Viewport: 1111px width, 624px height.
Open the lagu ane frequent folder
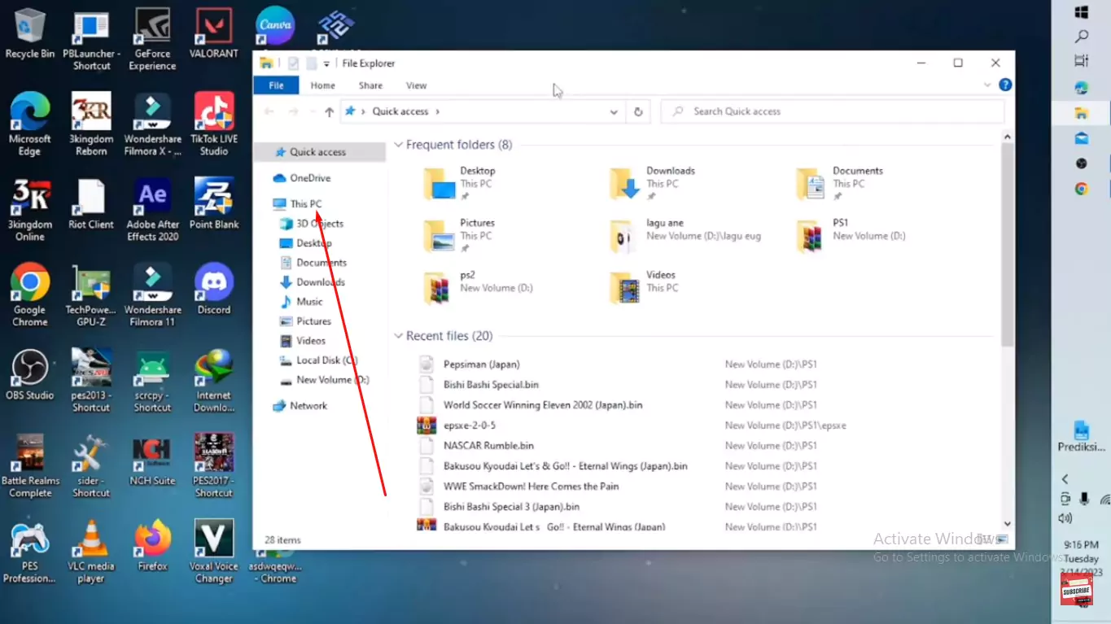coord(685,236)
